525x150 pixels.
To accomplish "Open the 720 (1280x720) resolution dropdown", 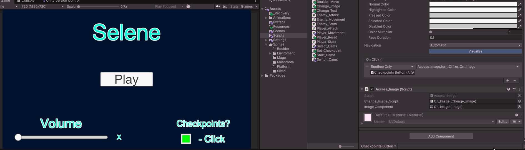I will click(x=42, y=6).
